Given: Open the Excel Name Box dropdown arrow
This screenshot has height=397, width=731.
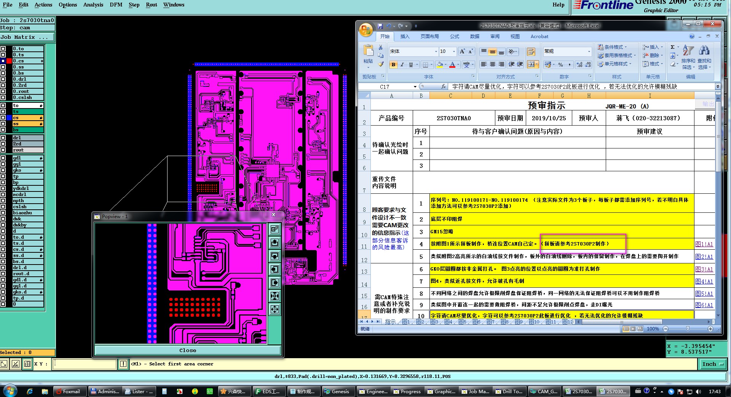Looking at the screenshot, I should (x=415, y=87).
